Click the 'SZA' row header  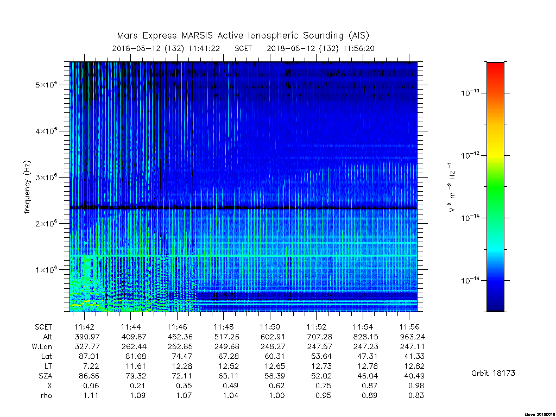pos(46,376)
